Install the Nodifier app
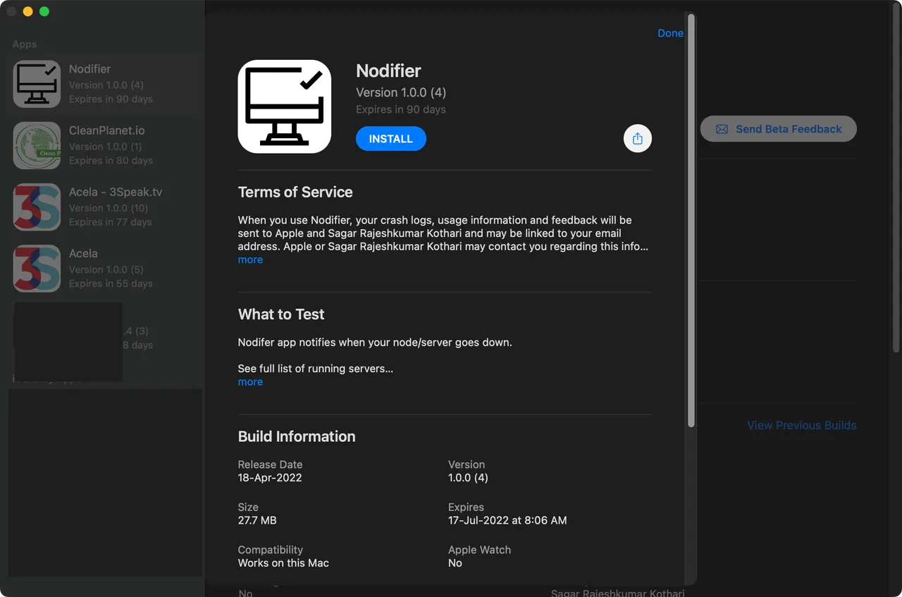 click(391, 139)
